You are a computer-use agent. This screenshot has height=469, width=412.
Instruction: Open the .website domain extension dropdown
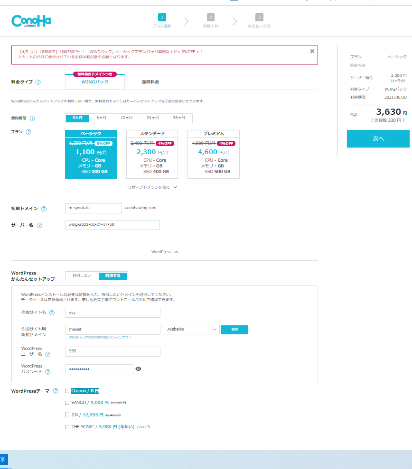191,329
